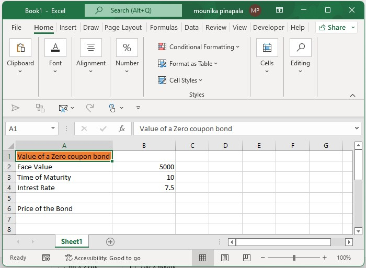Click the zoom slider handle
366x268 pixels.
pyautogui.click(x=294, y=258)
